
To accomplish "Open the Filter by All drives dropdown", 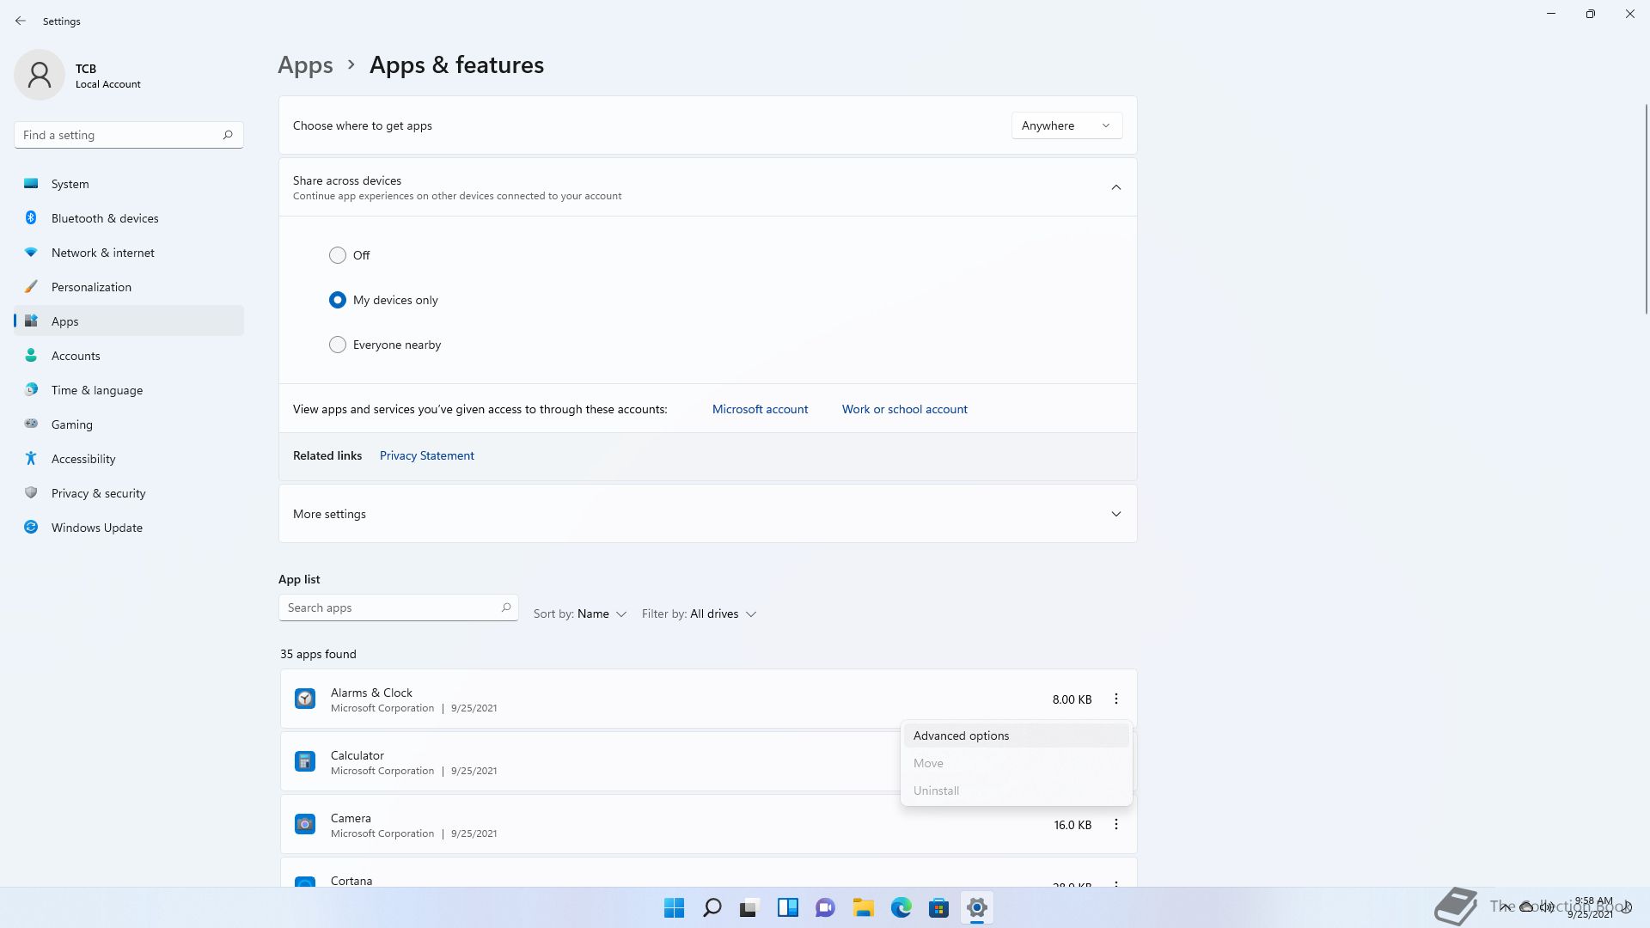I will click(x=700, y=614).
